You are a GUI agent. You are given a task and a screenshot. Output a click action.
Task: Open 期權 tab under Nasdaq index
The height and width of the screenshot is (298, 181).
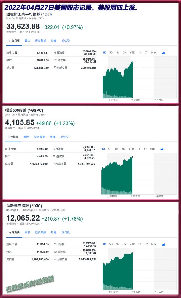54,232
